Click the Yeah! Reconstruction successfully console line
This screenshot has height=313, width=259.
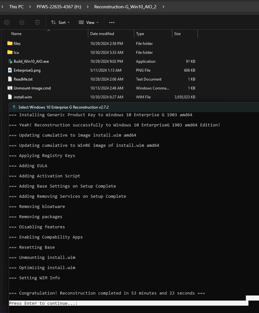click(x=115, y=125)
